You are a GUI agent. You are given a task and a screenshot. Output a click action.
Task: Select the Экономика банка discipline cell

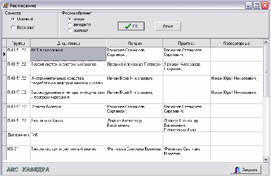(x=68, y=125)
